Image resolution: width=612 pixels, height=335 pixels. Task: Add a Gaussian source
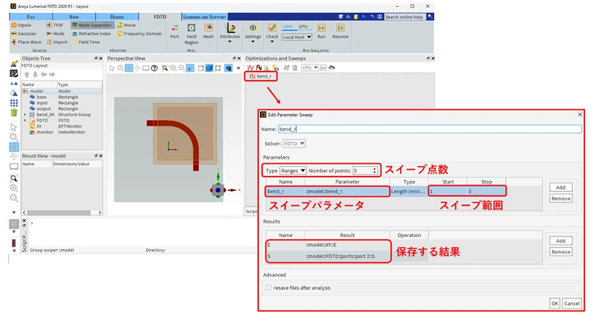point(23,34)
